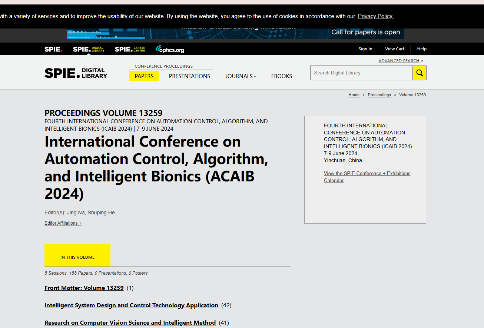View the SPIE Conference + Exhibitions Calendar
Viewport: 484px width, 328px height.
click(367, 177)
